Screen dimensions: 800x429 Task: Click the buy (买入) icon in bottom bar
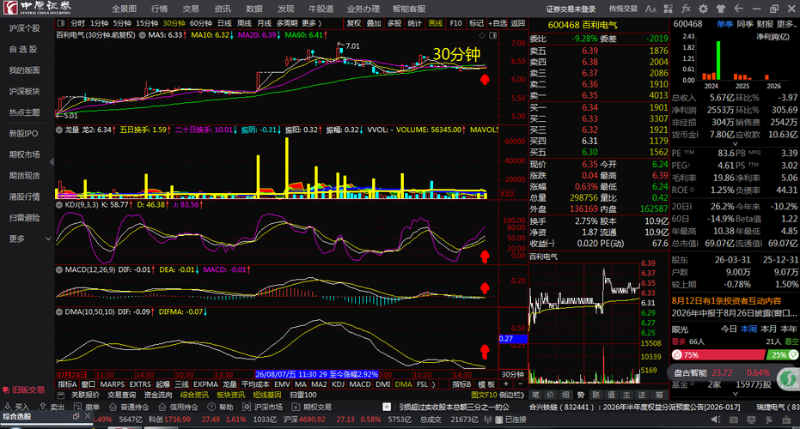click(x=8, y=407)
